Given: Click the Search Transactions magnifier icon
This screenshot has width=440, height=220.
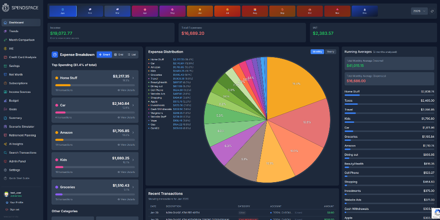Looking at the screenshot, I should pyautogui.click(x=5, y=153).
